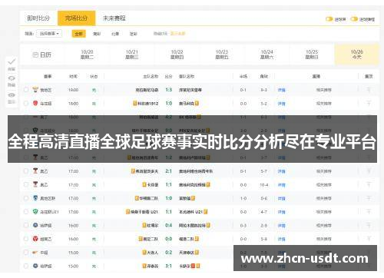Select the 10/25 date tab
Image resolution: width=384 pixels, height=278 pixels.
tap(312, 55)
